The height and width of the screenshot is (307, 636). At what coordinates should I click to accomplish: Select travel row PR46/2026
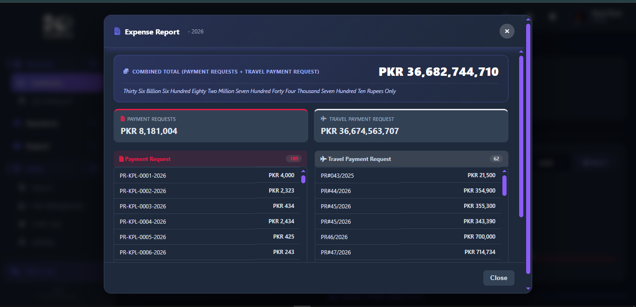[x=408, y=237]
